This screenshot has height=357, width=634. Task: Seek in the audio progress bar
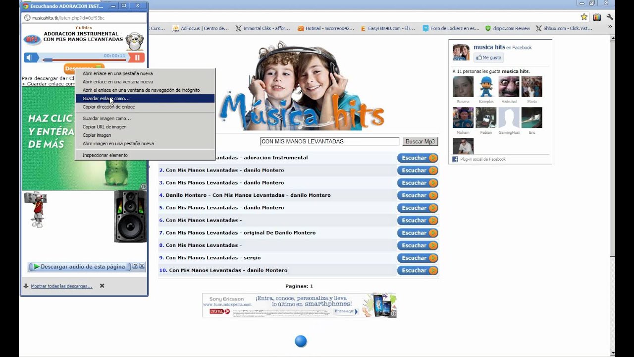point(84,59)
